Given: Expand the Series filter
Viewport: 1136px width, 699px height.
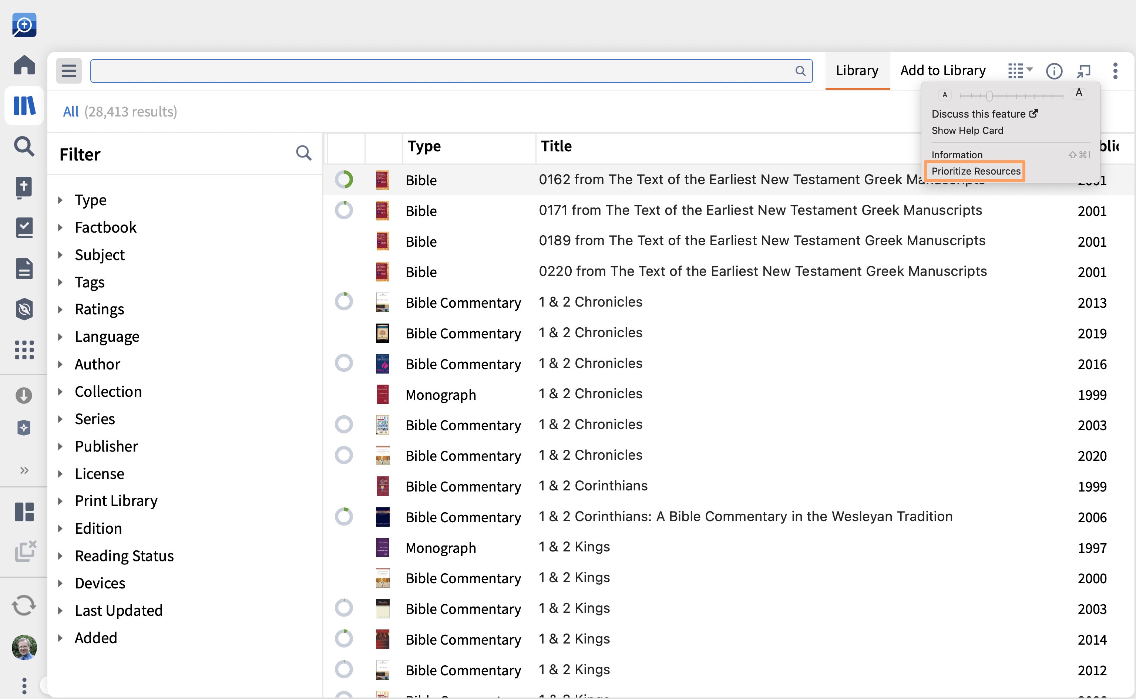Looking at the screenshot, I should pyautogui.click(x=60, y=419).
